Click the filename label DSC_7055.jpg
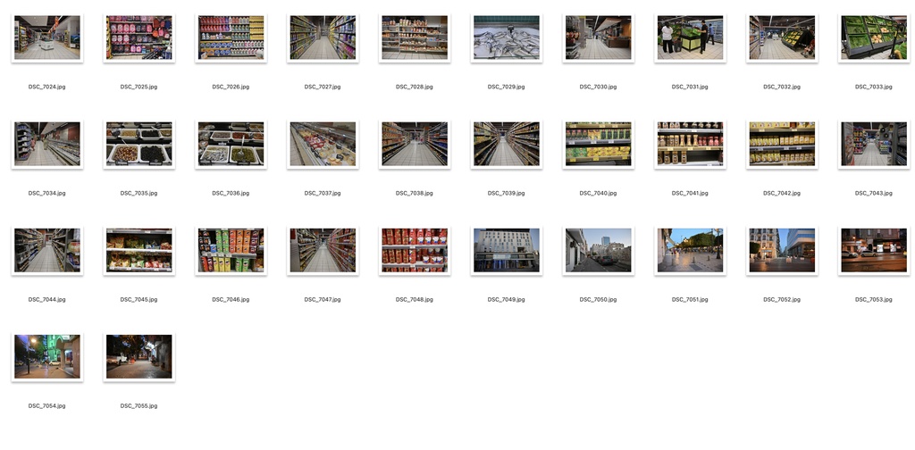Image resolution: width=915 pixels, height=450 pixels. tap(139, 405)
